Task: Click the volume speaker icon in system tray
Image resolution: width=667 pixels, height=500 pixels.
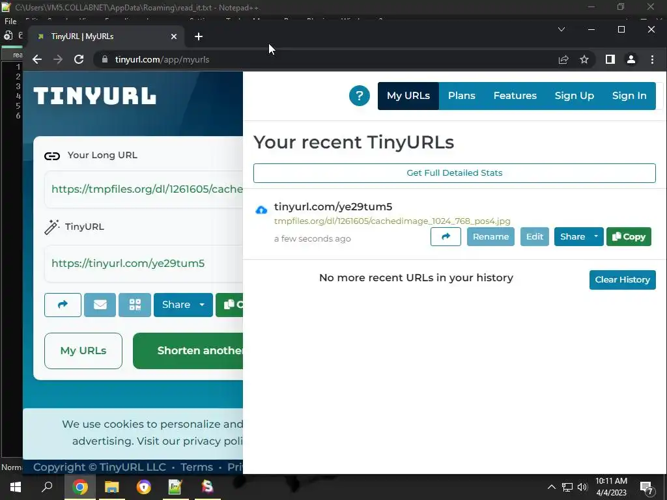Action: [x=582, y=487]
